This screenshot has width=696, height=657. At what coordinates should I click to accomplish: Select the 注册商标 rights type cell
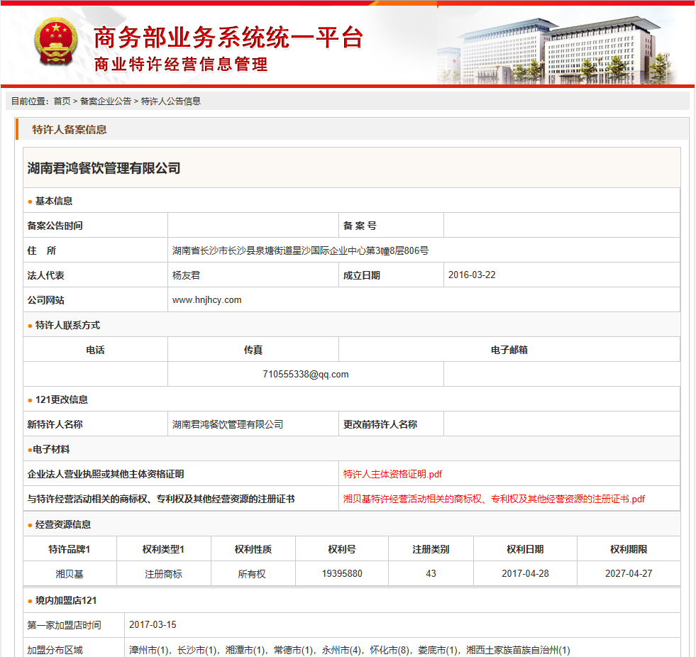point(163,573)
